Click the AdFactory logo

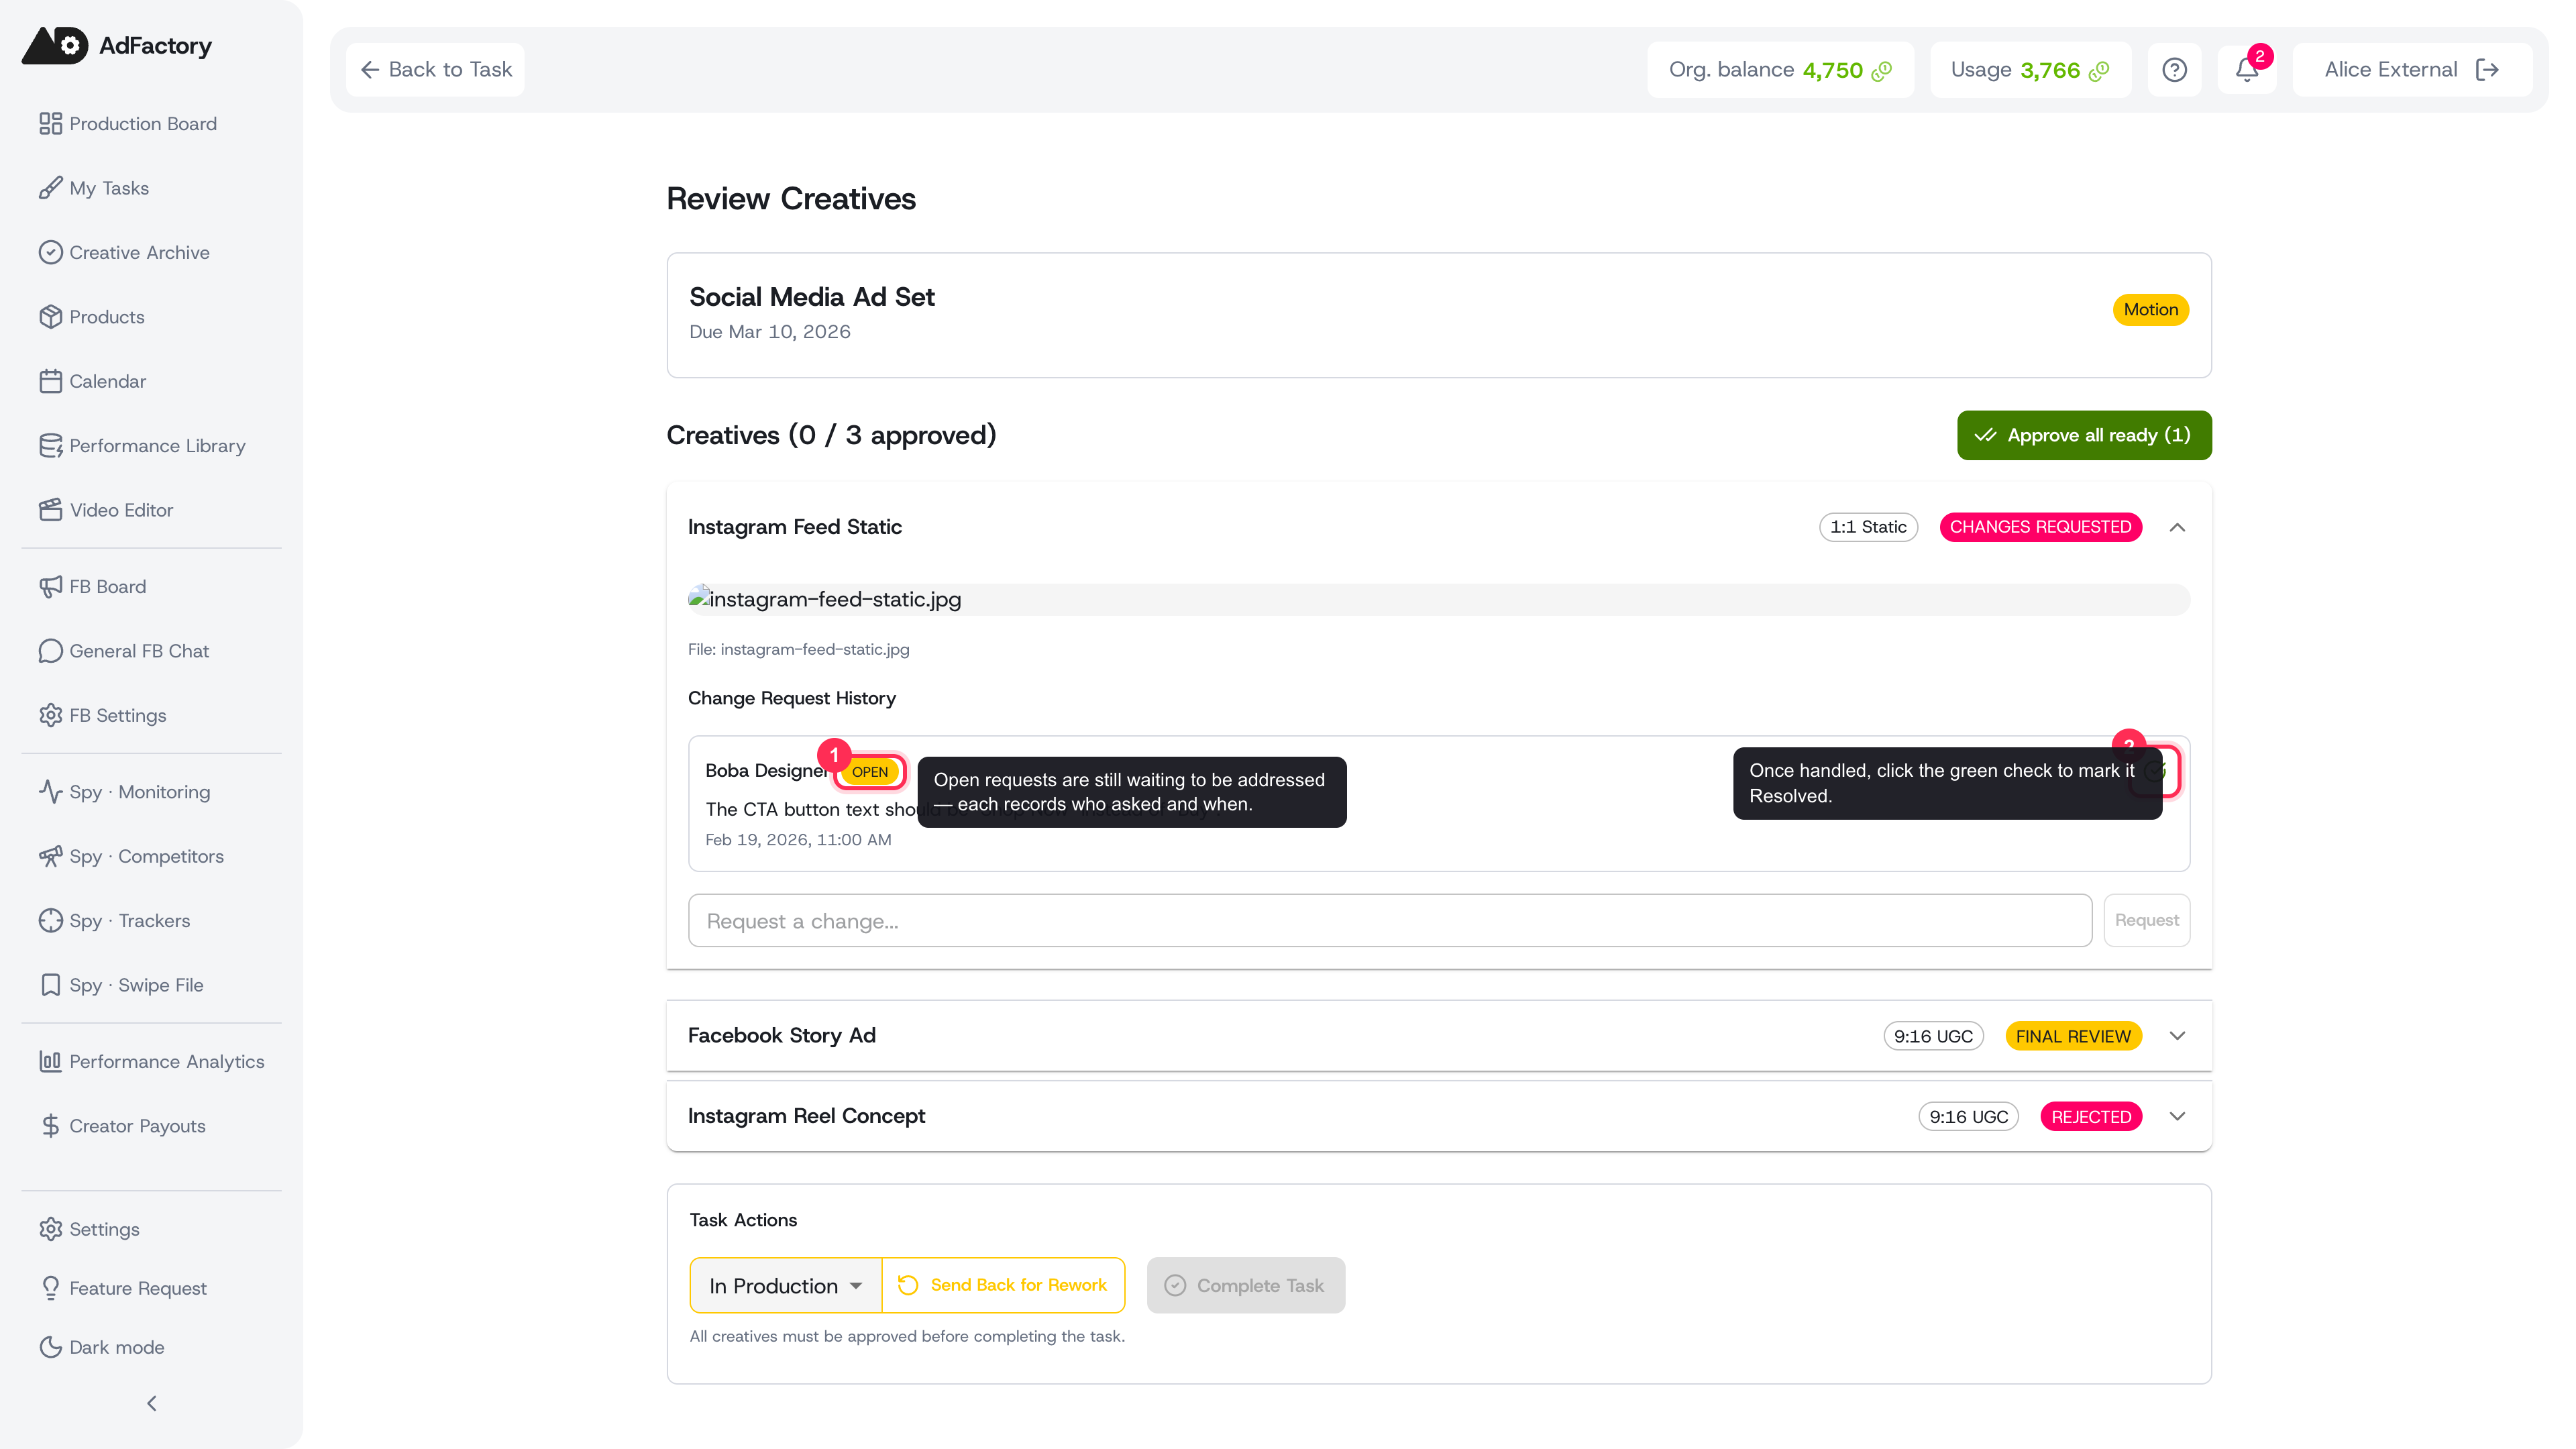117,45
